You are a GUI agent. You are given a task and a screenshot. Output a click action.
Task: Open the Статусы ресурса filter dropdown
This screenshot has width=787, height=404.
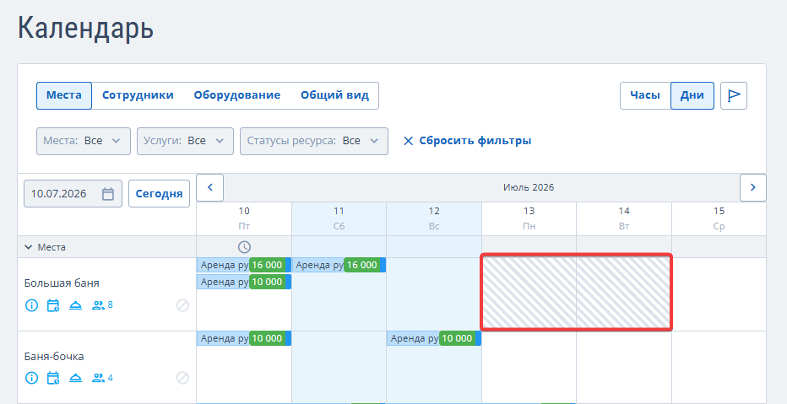click(313, 141)
